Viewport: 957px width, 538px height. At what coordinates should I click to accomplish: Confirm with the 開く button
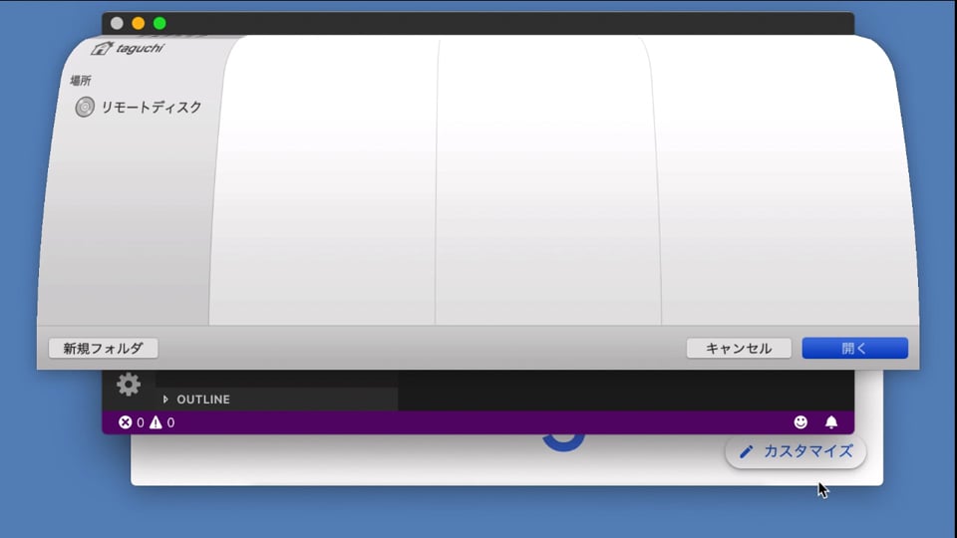click(854, 349)
